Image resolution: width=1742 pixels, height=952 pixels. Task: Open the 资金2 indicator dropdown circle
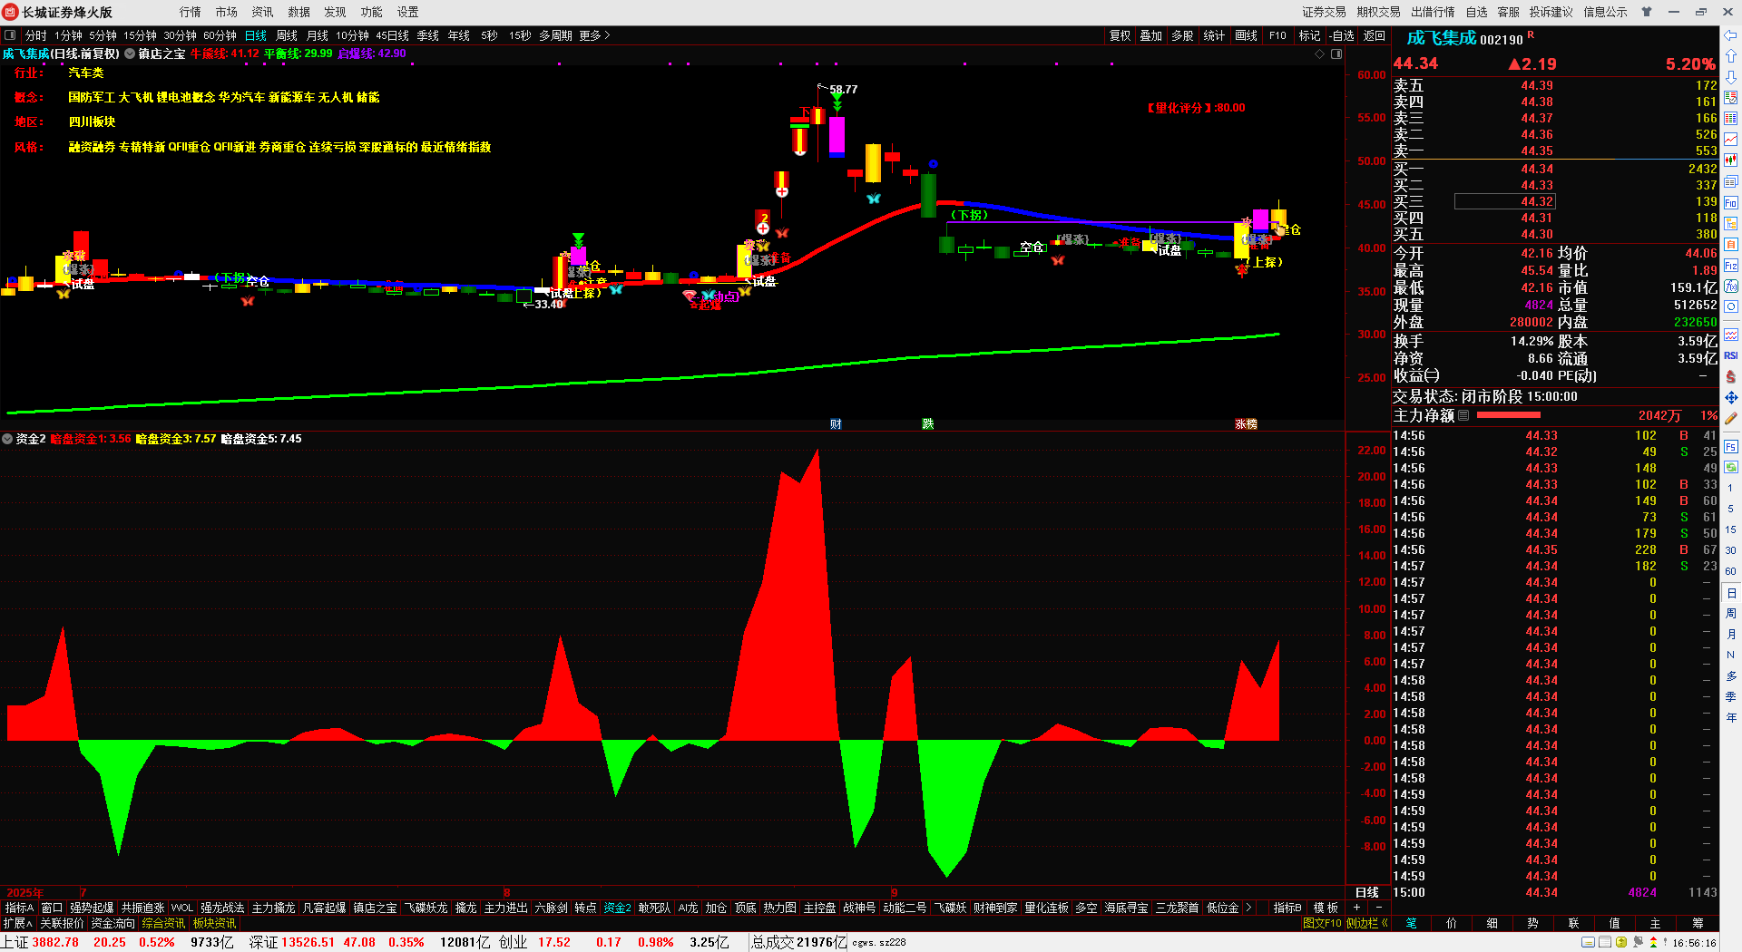[x=7, y=439]
